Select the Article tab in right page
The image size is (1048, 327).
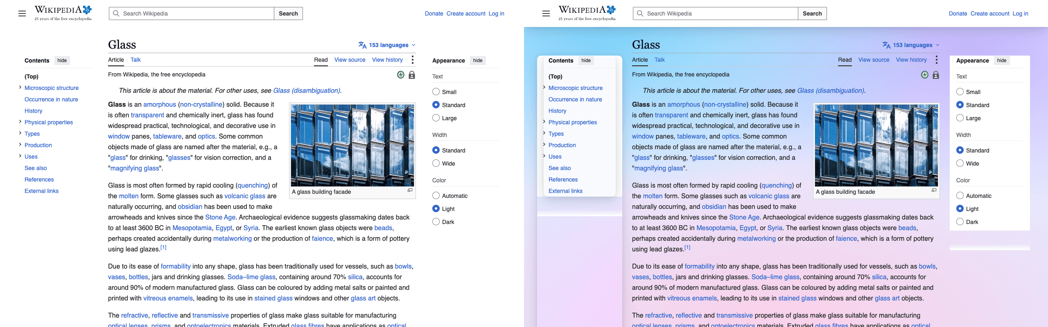point(640,60)
